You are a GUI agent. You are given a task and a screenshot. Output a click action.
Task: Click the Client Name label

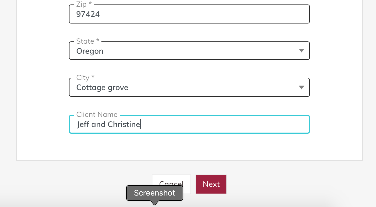click(x=97, y=114)
